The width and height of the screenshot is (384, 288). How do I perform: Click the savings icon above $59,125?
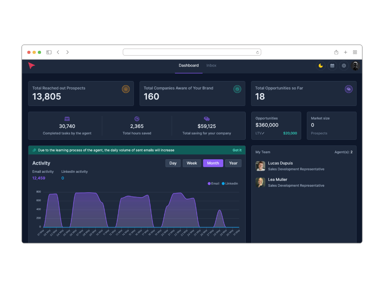(x=207, y=118)
